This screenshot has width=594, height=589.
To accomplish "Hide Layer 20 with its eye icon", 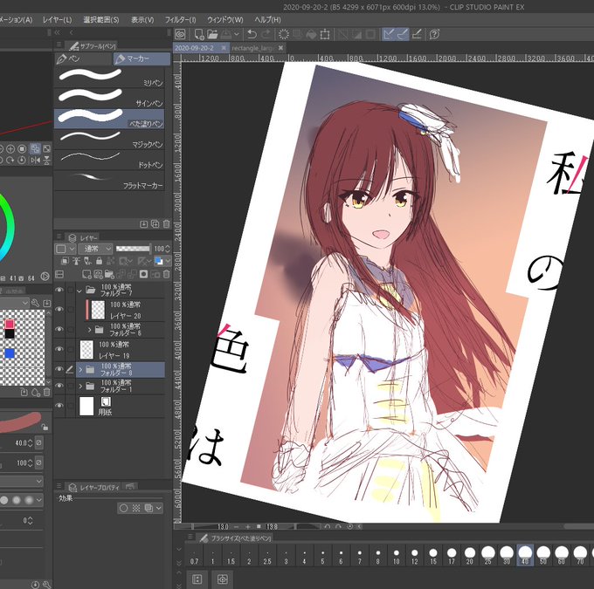I will click(59, 309).
